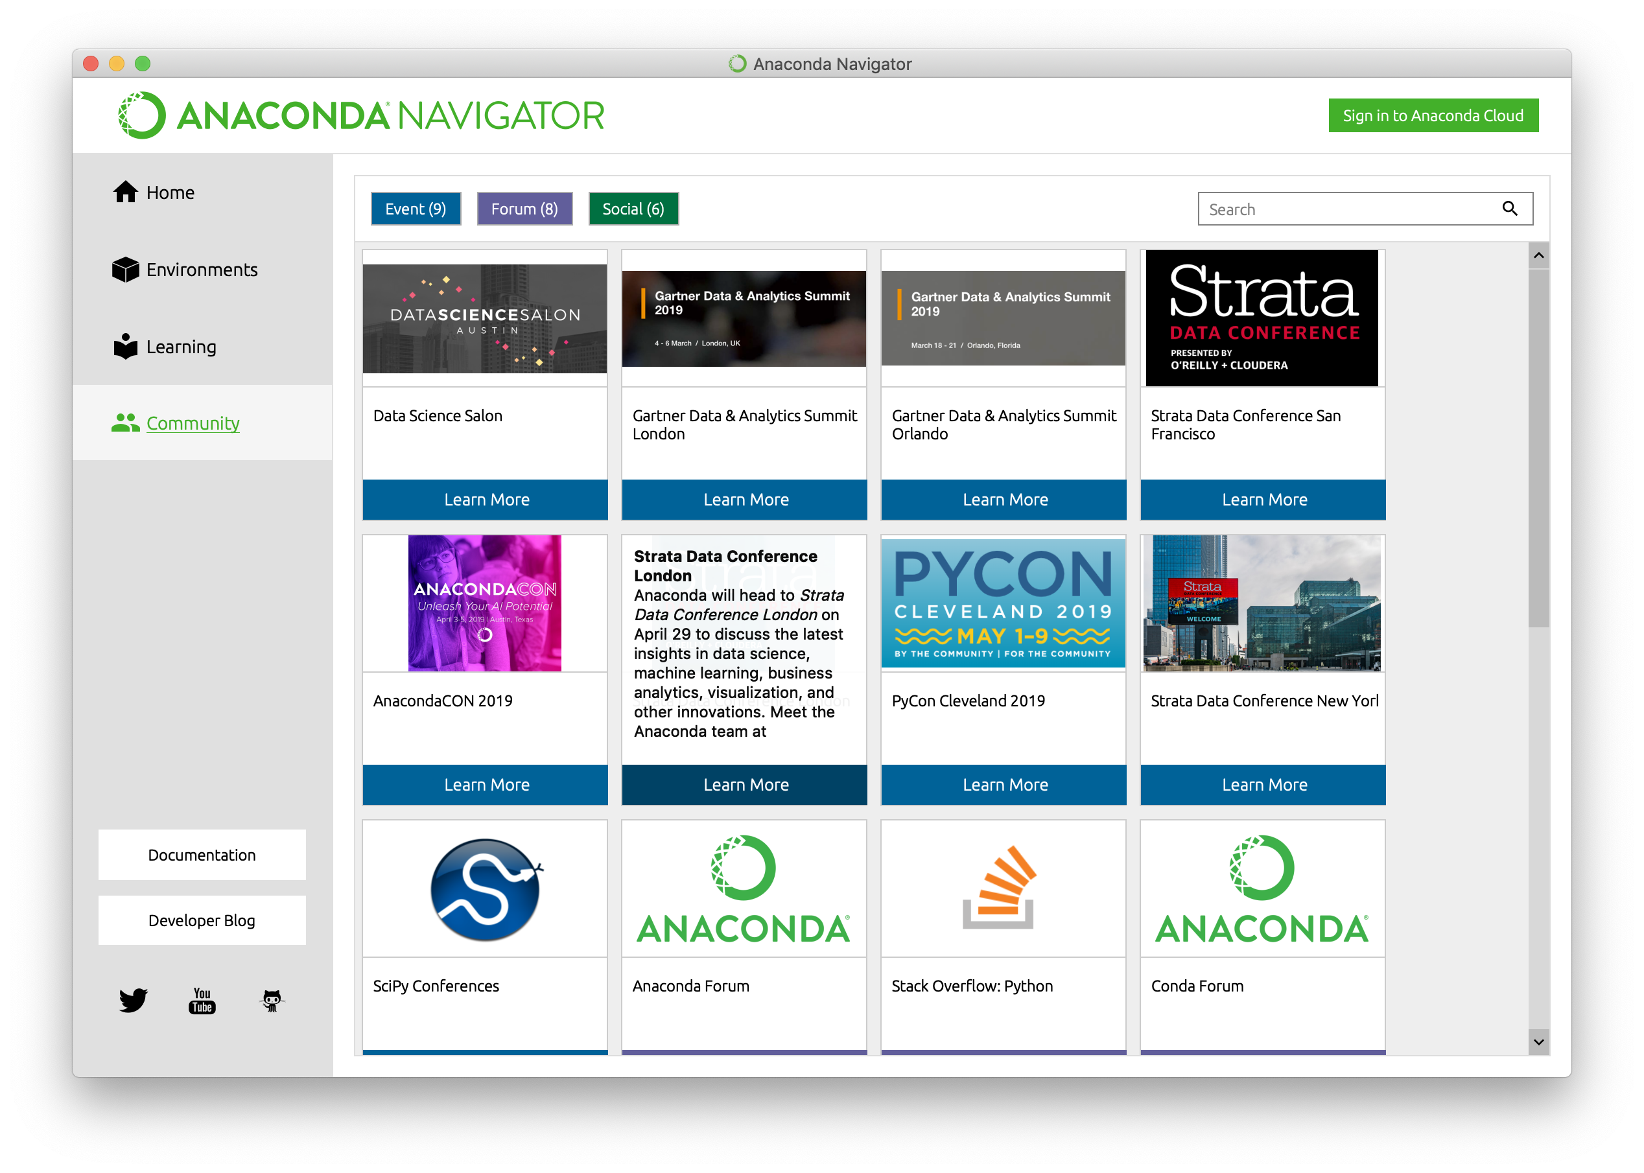Learn More about PyCon Cleveland 2019
1644x1173 pixels.
click(x=1004, y=784)
